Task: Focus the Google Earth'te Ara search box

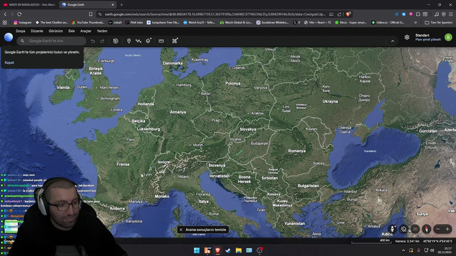Action: point(52,41)
